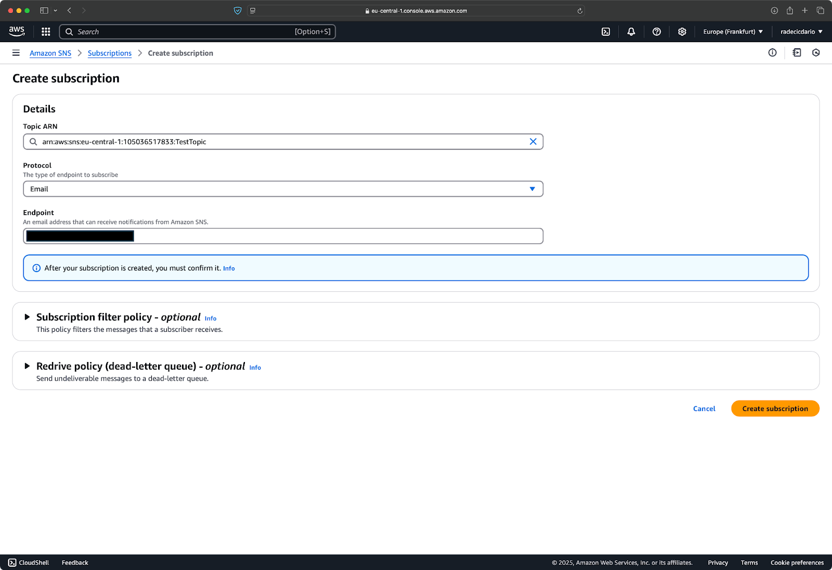Image resolution: width=832 pixels, height=570 pixels.
Task: Open the help question mark menu
Action: [x=657, y=32]
